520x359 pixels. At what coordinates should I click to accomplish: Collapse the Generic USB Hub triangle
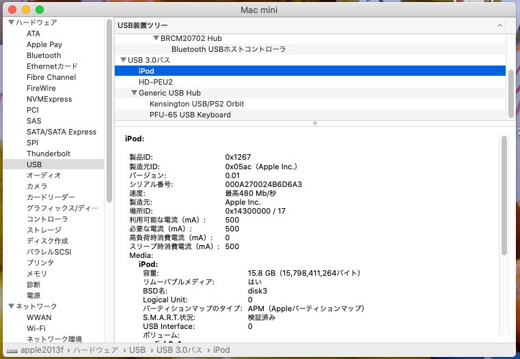(x=134, y=93)
